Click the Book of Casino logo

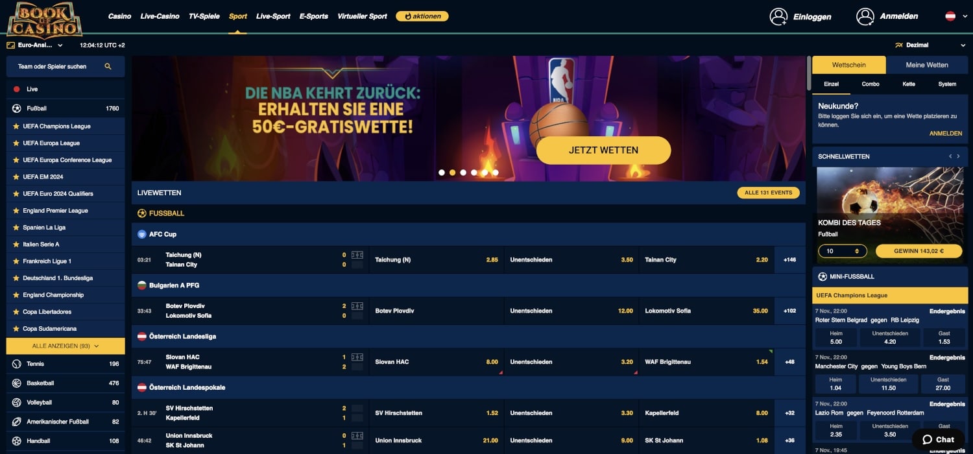45,20
